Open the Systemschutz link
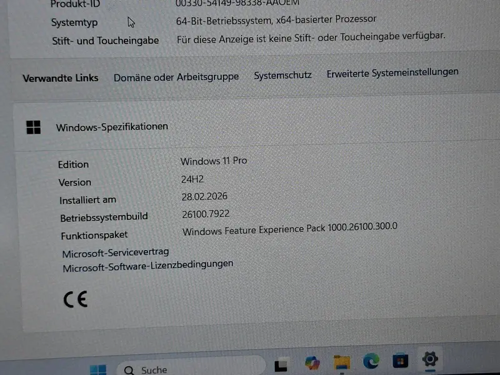This screenshot has height=375, width=500. click(282, 75)
